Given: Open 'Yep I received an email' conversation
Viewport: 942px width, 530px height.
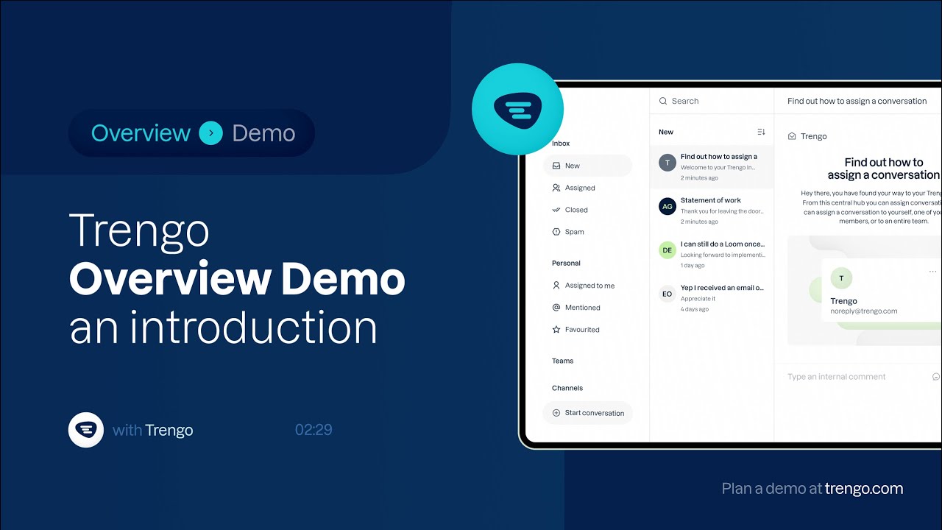Looking at the screenshot, I should (712, 298).
